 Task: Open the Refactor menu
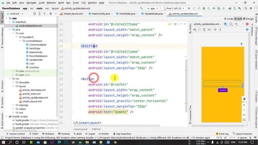[51, 3]
